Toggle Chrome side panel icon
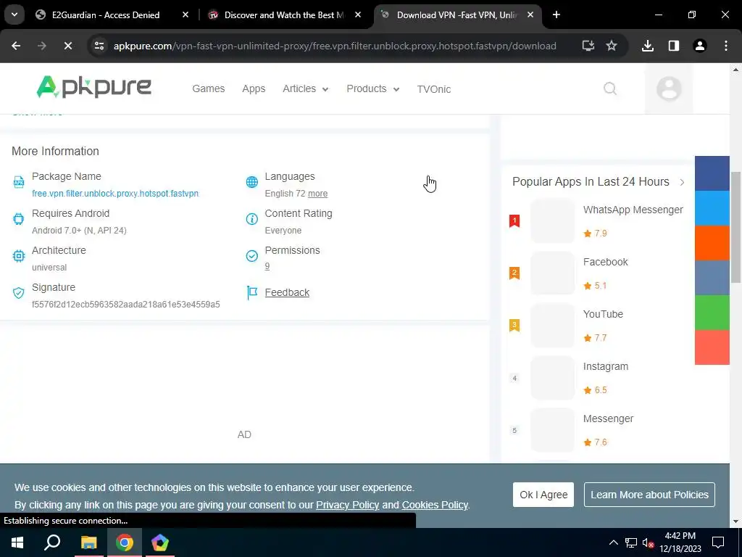Screen dimensions: 742x557 click(673, 46)
